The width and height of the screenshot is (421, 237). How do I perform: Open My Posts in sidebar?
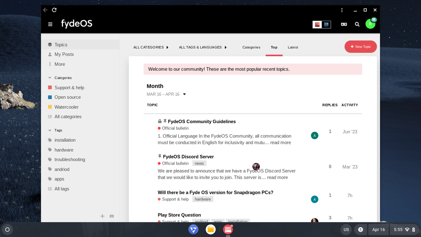80,54
